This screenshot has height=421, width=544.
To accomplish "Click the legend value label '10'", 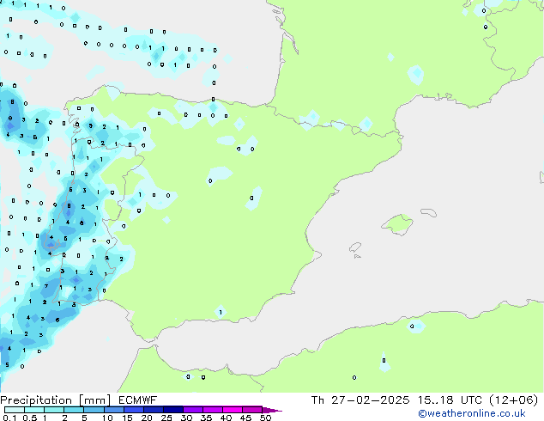I will [x=107, y=418].
